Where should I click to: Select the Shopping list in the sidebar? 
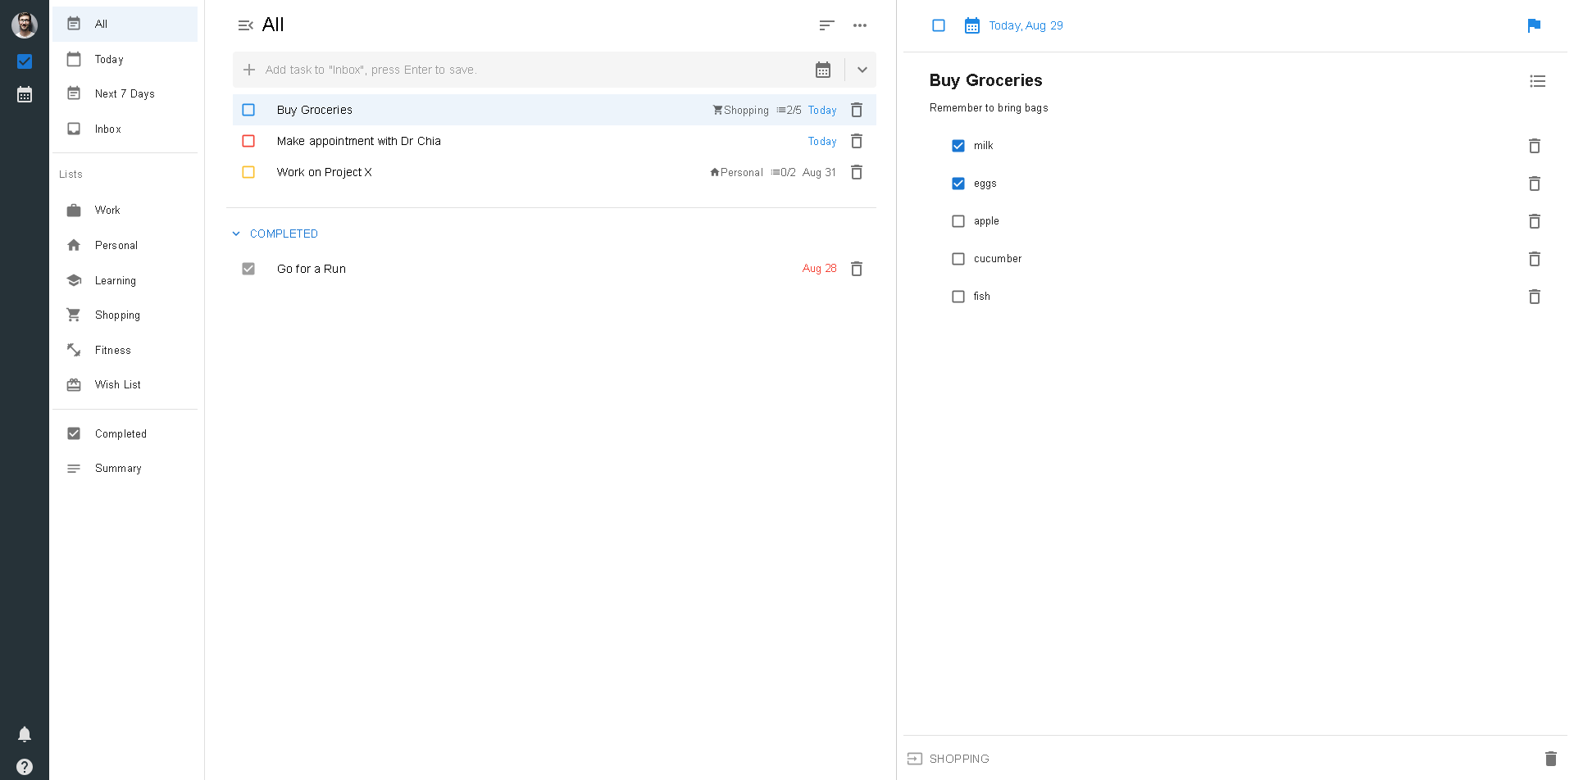tap(117, 315)
